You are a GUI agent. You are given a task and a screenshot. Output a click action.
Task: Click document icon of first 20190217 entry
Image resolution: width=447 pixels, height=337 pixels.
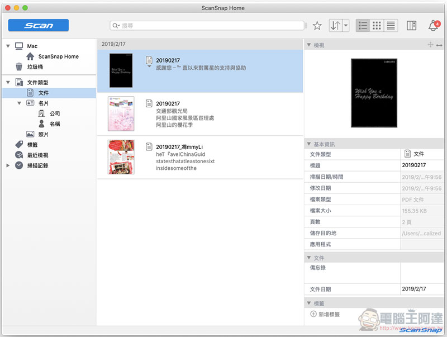pyautogui.click(x=149, y=60)
